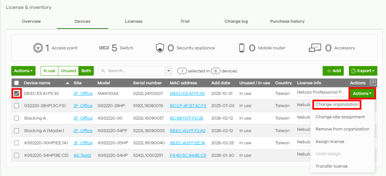Open the top-left Actions dropdown
Image resolution: width=386 pixels, height=176 pixels.
(23, 71)
